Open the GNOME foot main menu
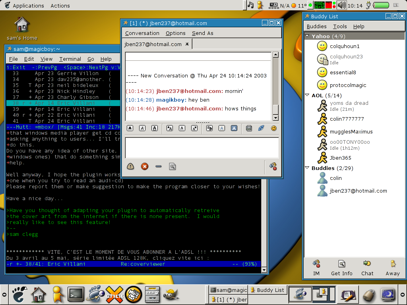Screen dimensions: 407x305 (x=19, y=294)
